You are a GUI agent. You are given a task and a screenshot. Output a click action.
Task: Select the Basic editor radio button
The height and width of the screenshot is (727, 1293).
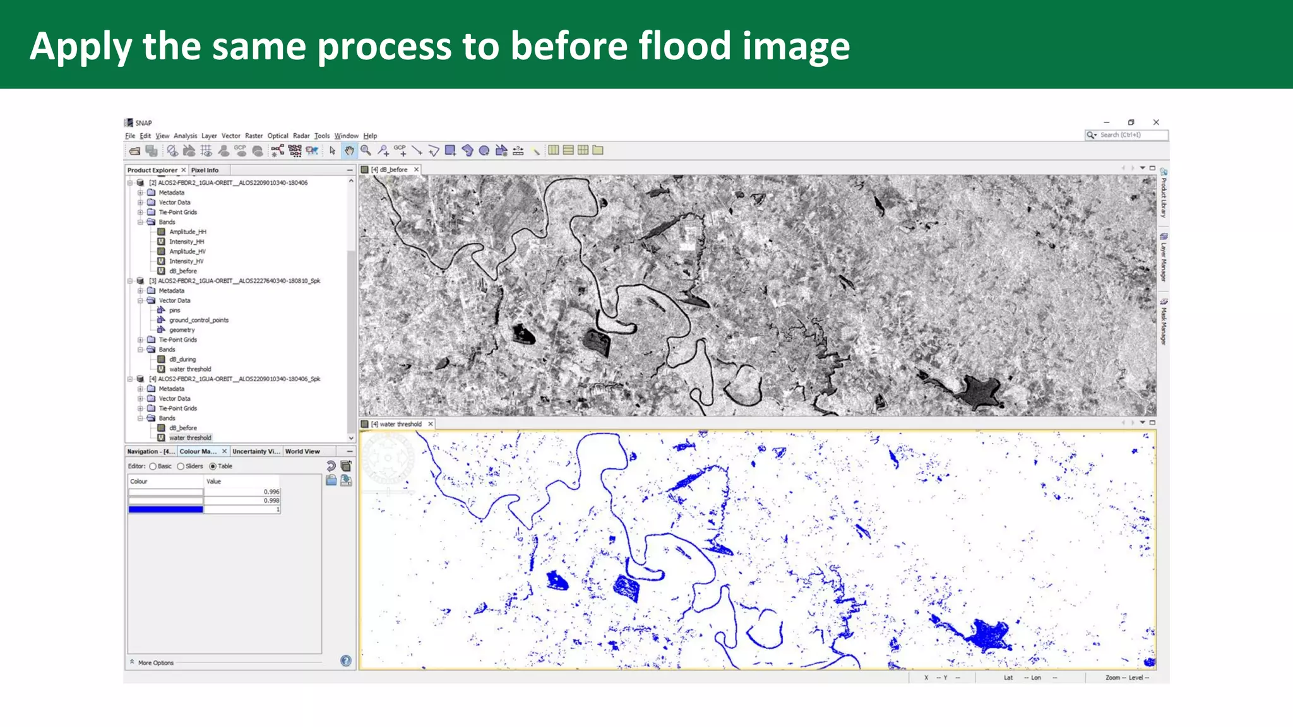(x=153, y=466)
